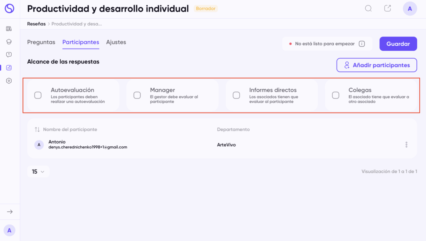
Task: Select the highlighted chart reviews sidebar icon
Action: [x=9, y=68]
